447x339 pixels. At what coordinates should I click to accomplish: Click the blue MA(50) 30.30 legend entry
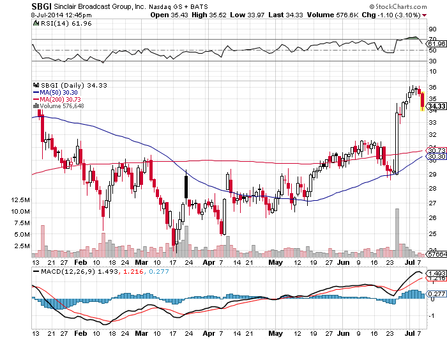56,93
